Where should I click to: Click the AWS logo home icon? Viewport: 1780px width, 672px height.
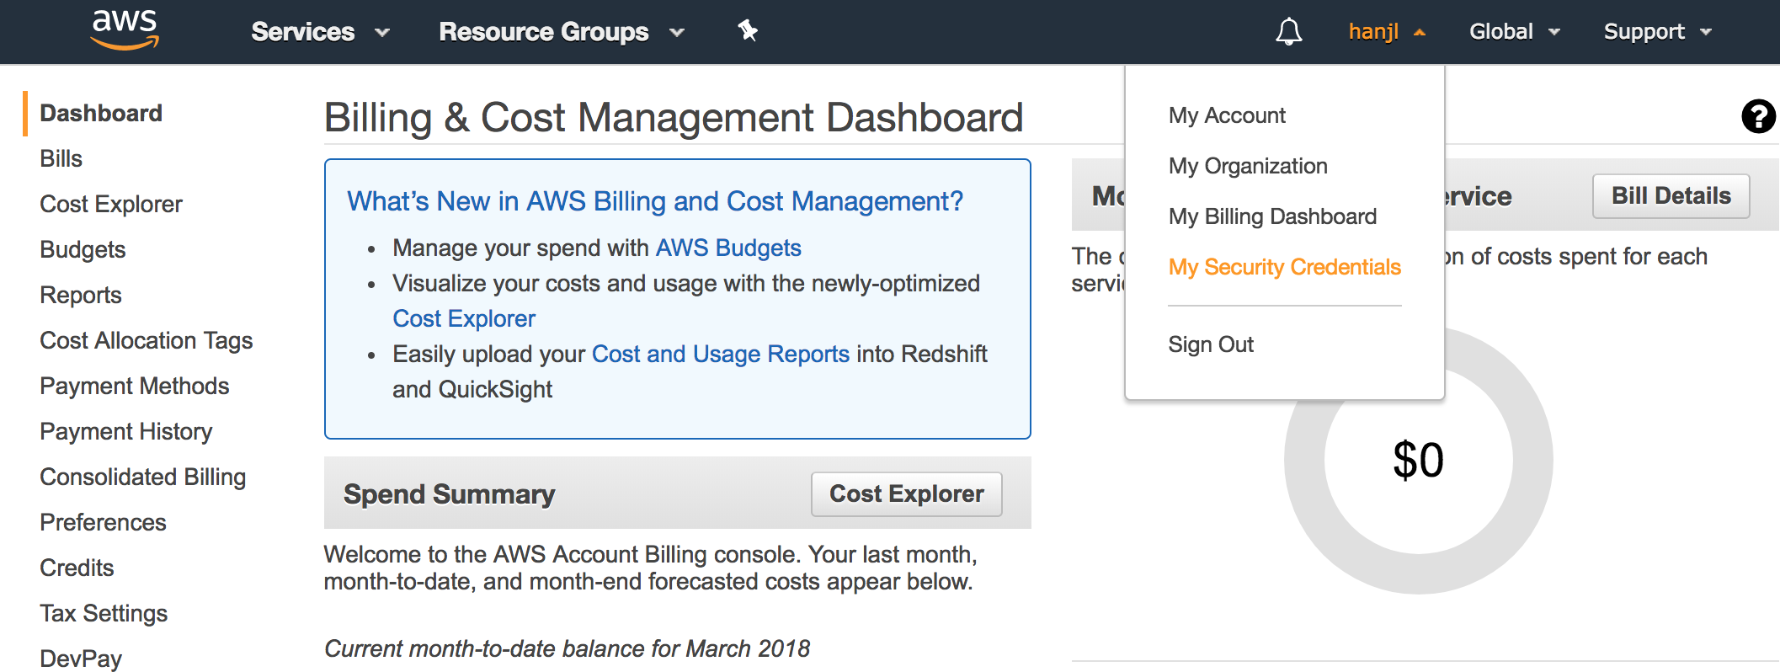pyautogui.click(x=125, y=30)
